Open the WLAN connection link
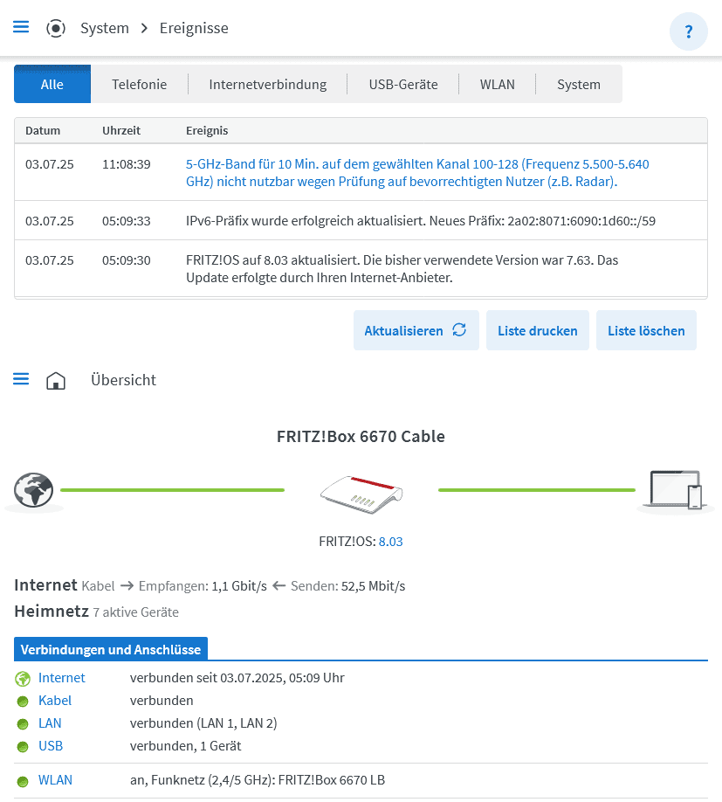 point(55,780)
